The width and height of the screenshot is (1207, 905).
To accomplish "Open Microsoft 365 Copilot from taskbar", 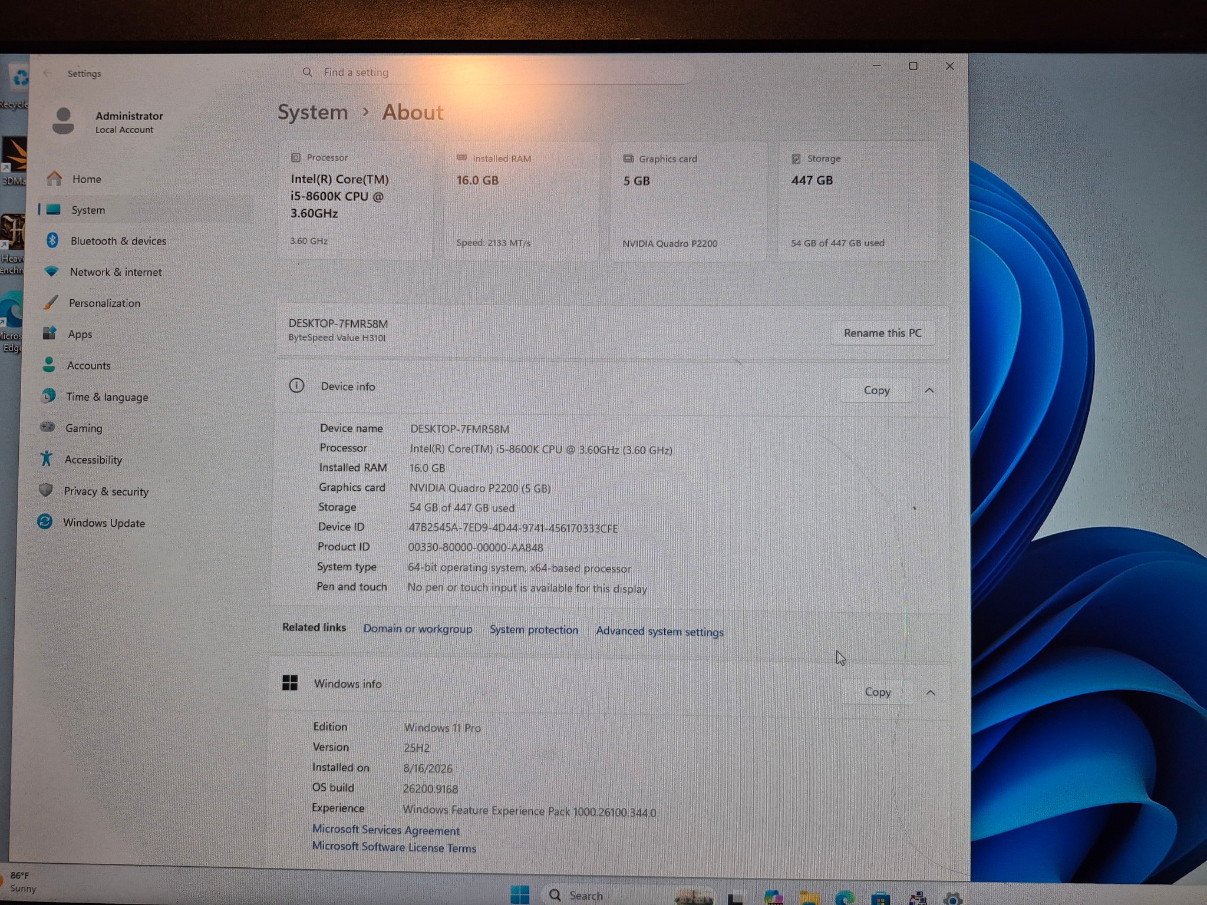I will [773, 897].
